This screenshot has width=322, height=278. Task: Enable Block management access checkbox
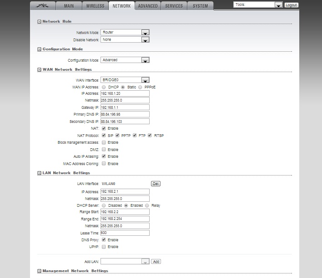click(104, 142)
